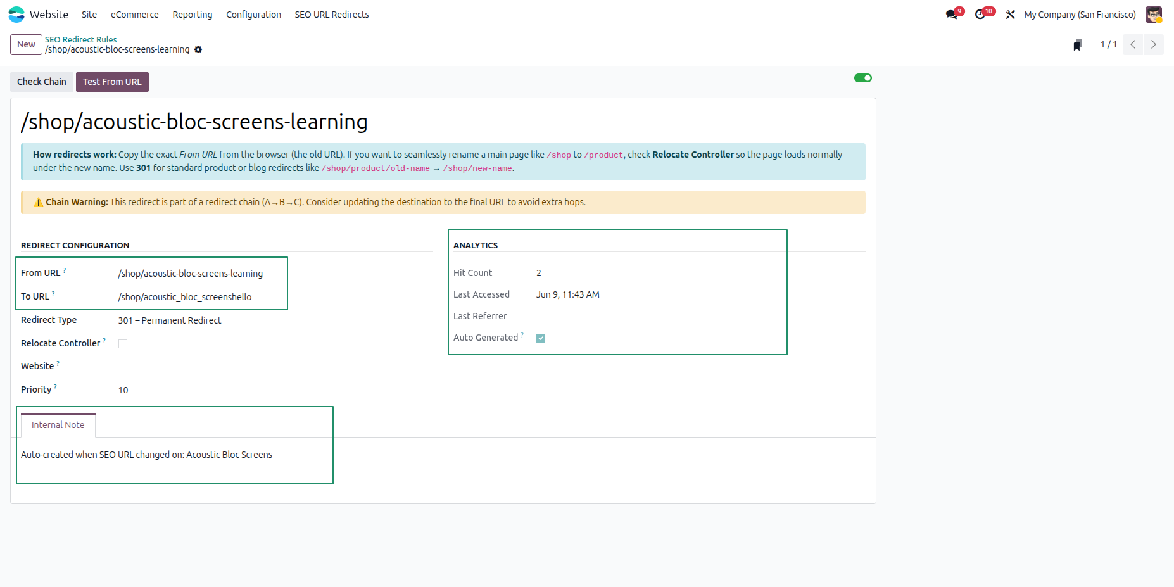The height and width of the screenshot is (587, 1174).
Task: Open the Site menu
Action: pos(89,15)
